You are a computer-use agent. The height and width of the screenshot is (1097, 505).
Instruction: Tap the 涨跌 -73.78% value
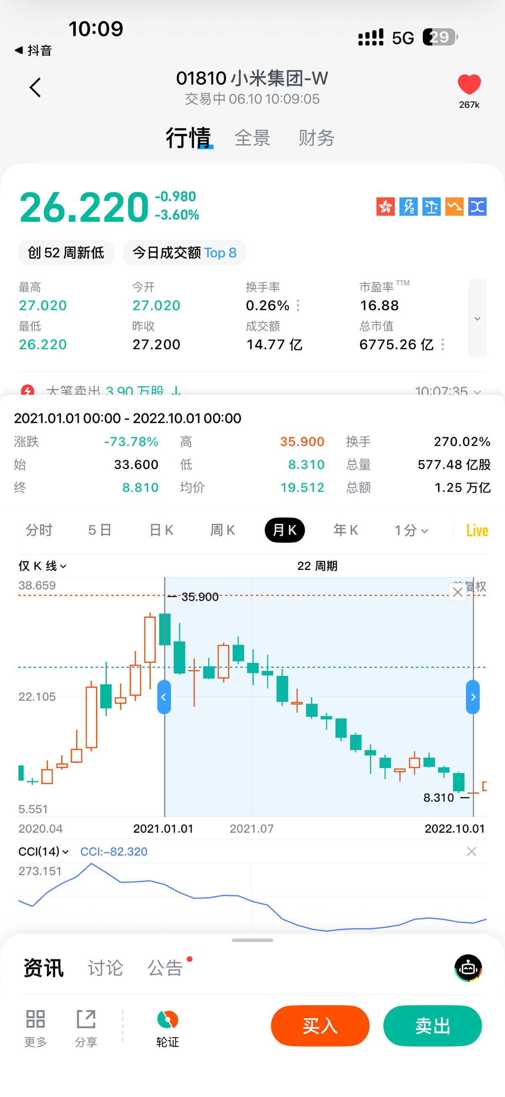(x=131, y=442)
